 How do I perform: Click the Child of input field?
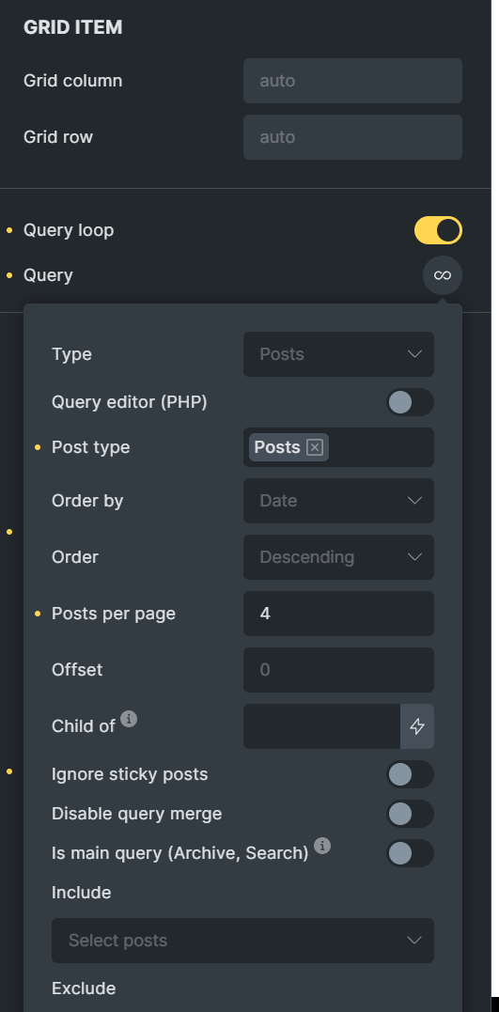tap(321, 726)
